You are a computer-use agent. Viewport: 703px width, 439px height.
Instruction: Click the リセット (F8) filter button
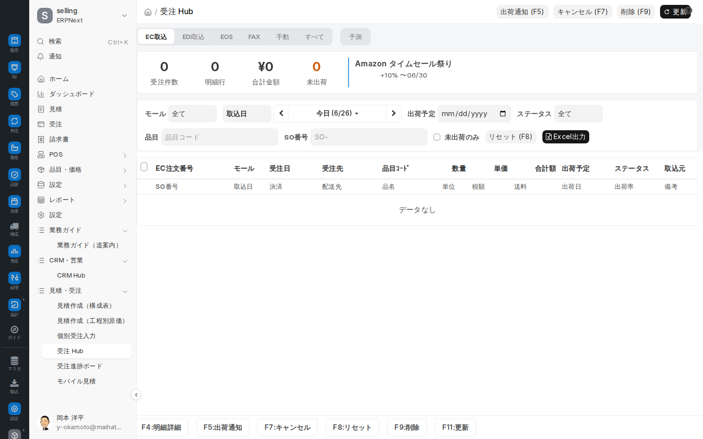pos(511,137)
